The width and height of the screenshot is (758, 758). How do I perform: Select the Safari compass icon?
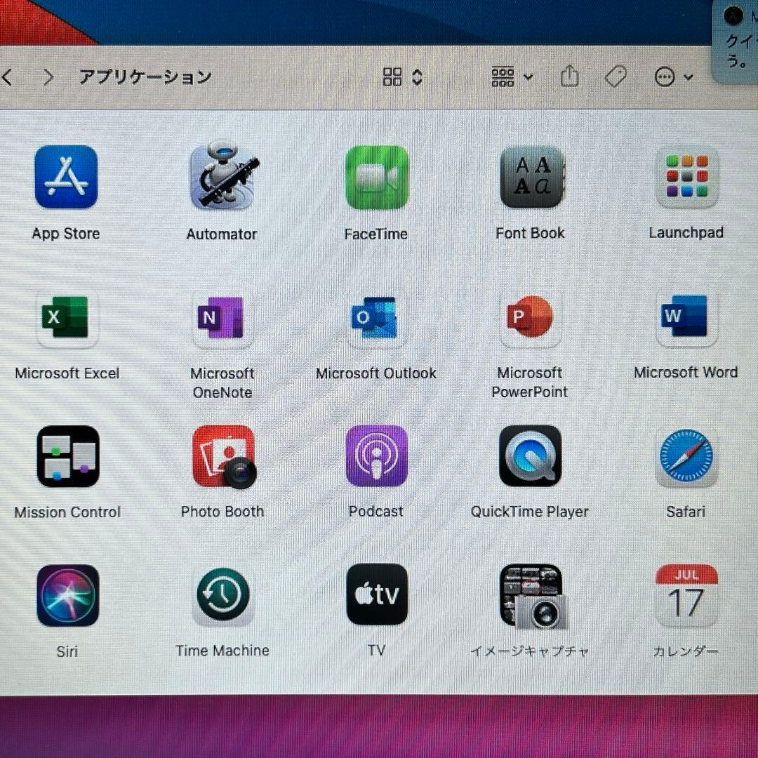click(x=686, y=458)
